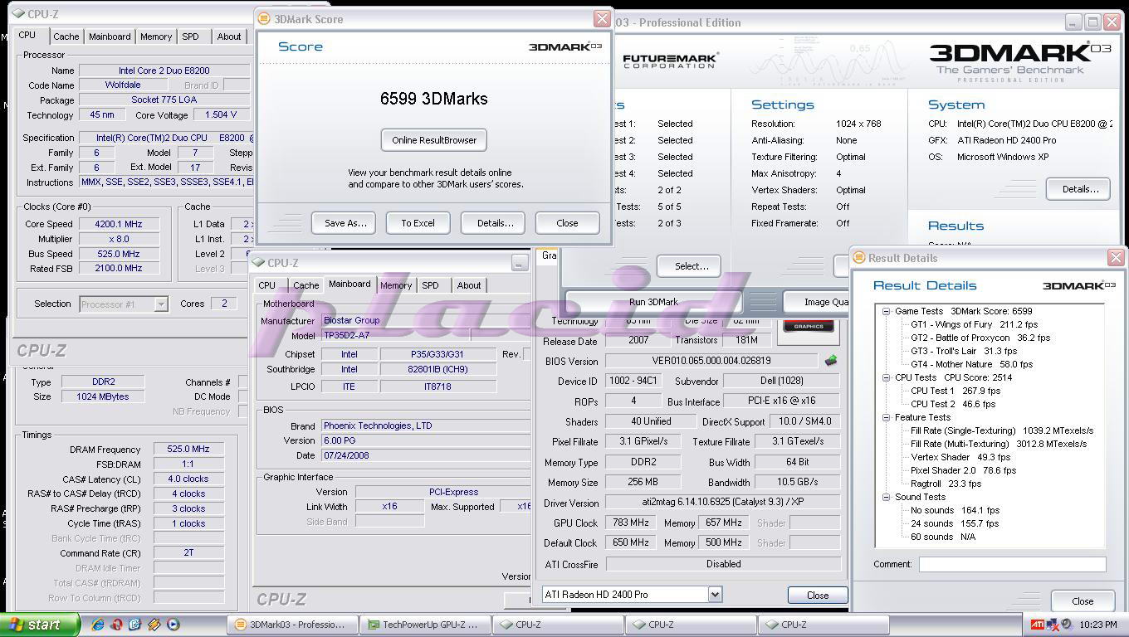Click the ATI Radeon Graphics logo in GPU-Z
This screenshot has height=637, width=1129.
point(809,326)
